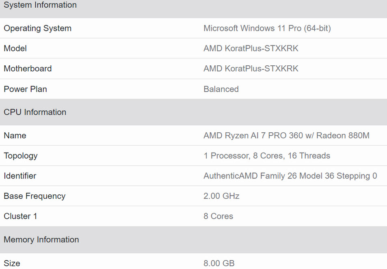Click the Topology row label
The image size is (387, 269).
point(20,156)
